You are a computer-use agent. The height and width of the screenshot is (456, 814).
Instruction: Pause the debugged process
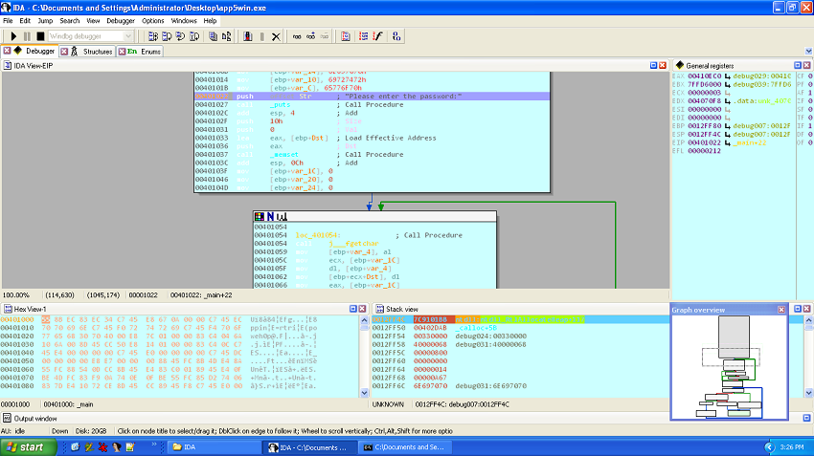27,36
